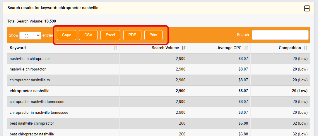The width and height of the screenshot is (318, 136).
Task: Click the Copy export button
Action: point(66,35)
